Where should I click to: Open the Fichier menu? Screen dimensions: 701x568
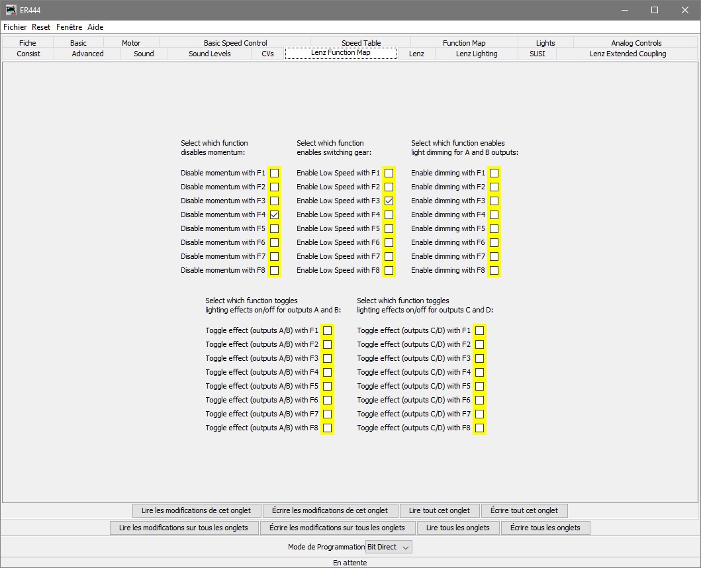(15, 27)
